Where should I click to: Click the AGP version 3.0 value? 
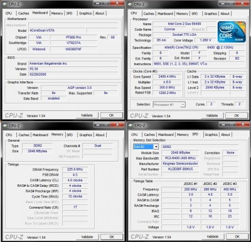click(x=80, y=88)
